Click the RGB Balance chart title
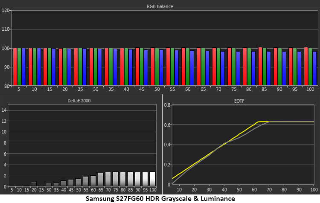Screen dimensions: 320x203 (x=160, y=6)
